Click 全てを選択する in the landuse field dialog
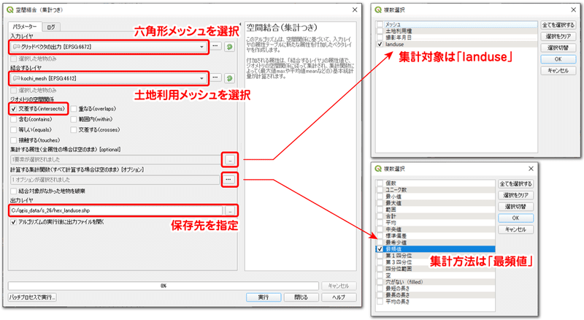 (x=558, y=25)
